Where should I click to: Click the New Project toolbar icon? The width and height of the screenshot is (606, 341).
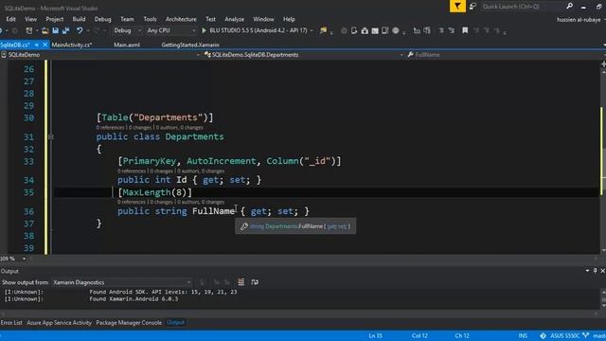click(29, 30)
